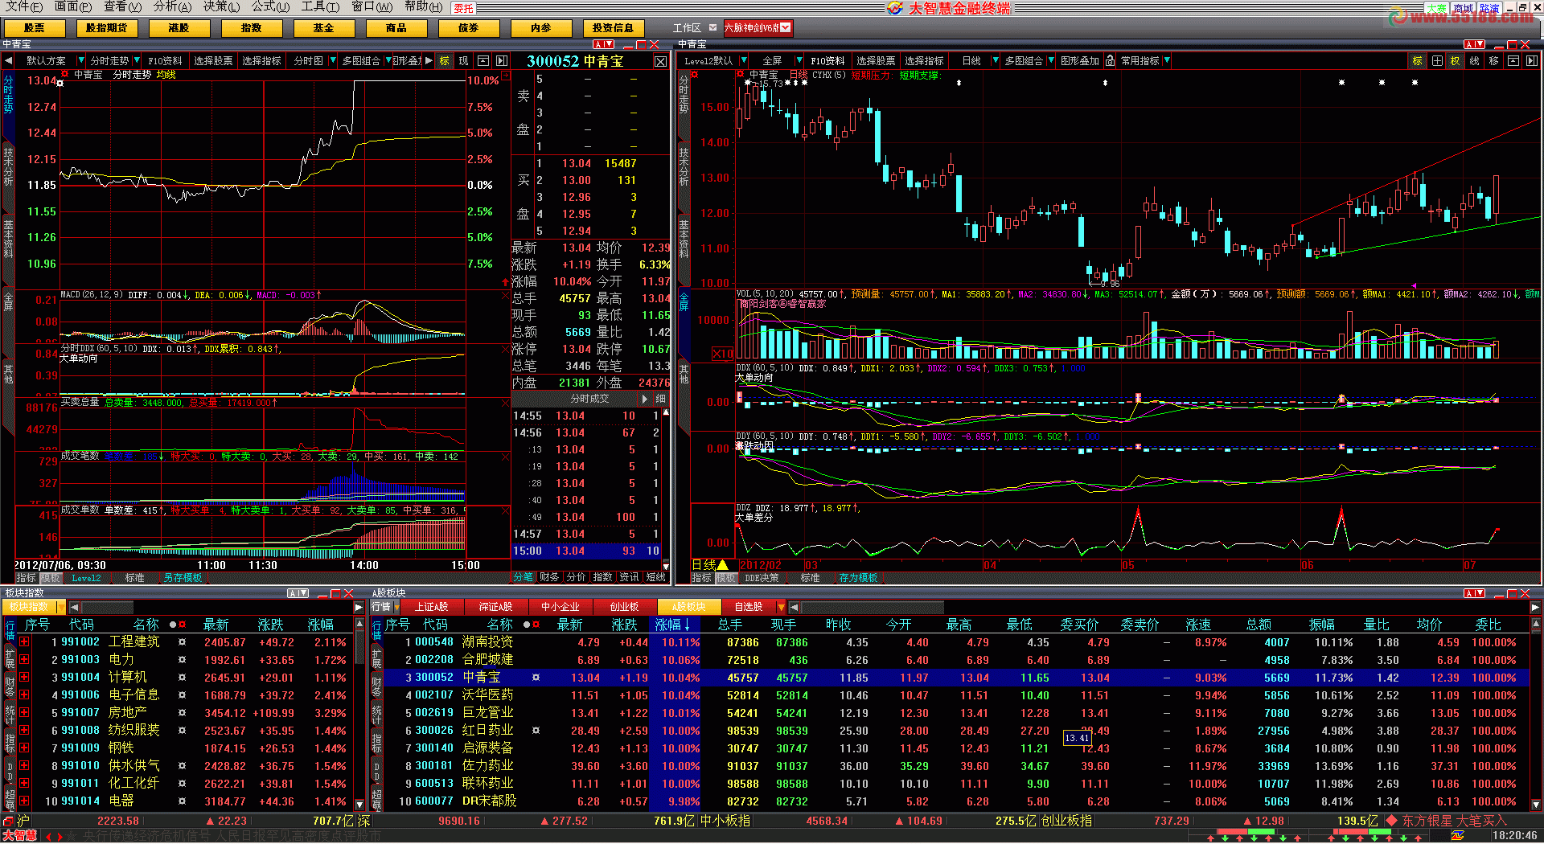Click the 基金 button in top bar
1544x844 pixels.
coord(323,28)
